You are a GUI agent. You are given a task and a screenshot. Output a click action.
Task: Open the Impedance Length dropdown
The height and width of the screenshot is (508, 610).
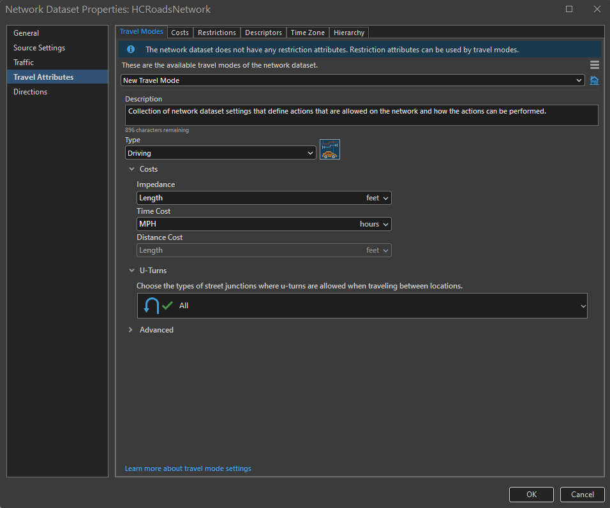pyautogui.click(x=264, y=198)
